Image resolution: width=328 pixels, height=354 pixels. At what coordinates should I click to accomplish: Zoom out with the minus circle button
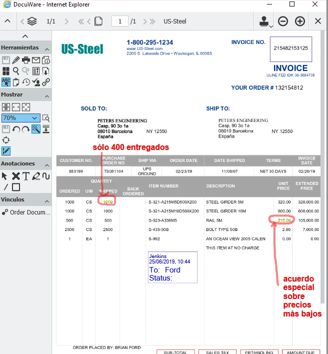point(282,21)
